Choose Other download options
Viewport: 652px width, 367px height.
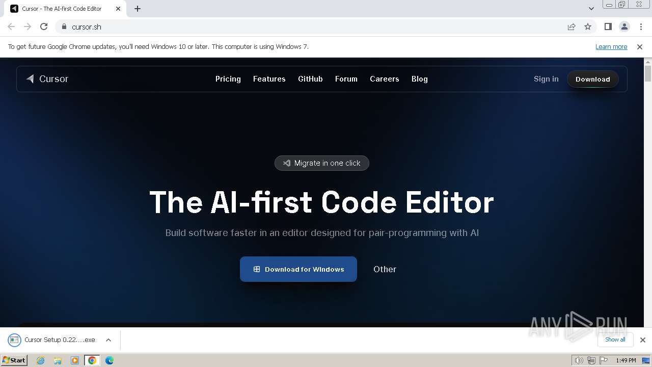[x=385, y=269]
